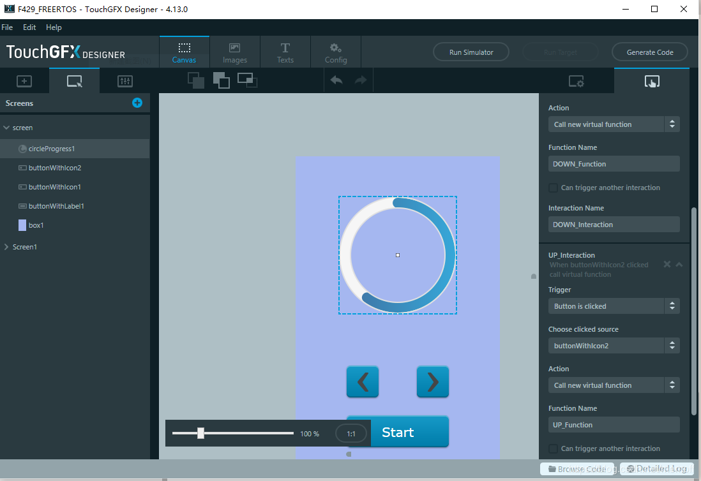Click the Run Simulator button
The height and width of the screenshot is (481, 701).
pos(471,52)
